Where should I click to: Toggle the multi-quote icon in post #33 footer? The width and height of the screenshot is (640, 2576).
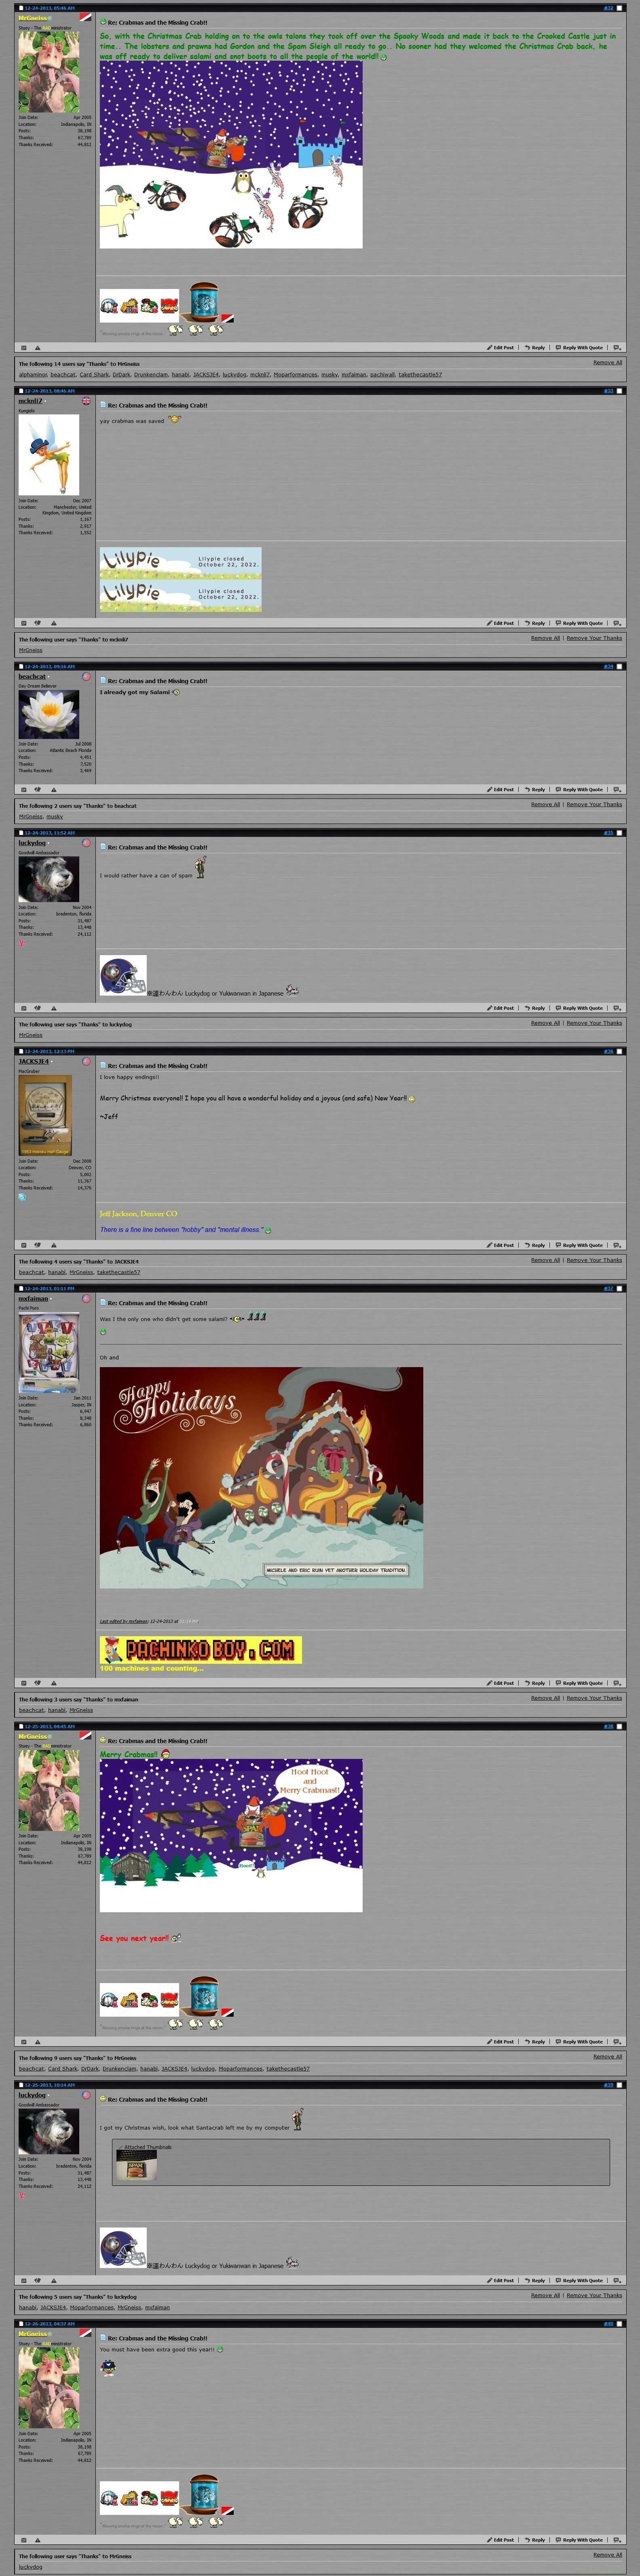coord(617,622)
